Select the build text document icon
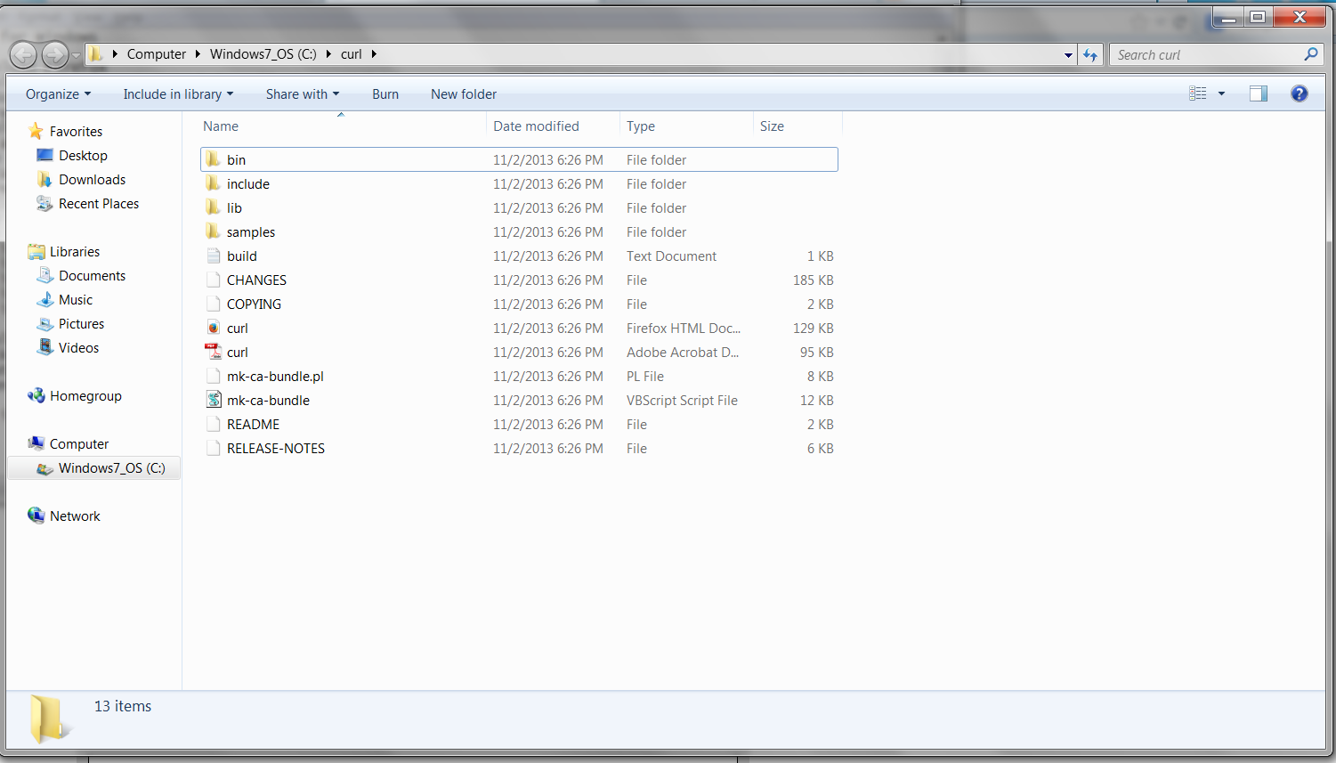1336x763 pixels. click(213, 256)
